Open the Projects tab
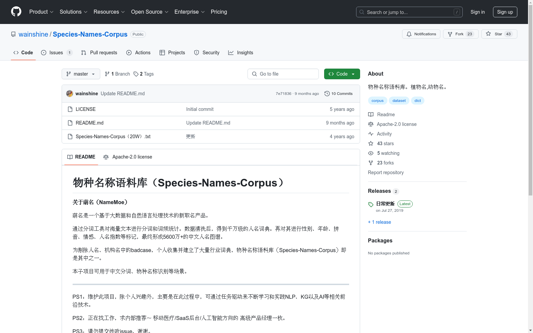Viewport: 533px width, 333px height. click(x=172, y=53)
